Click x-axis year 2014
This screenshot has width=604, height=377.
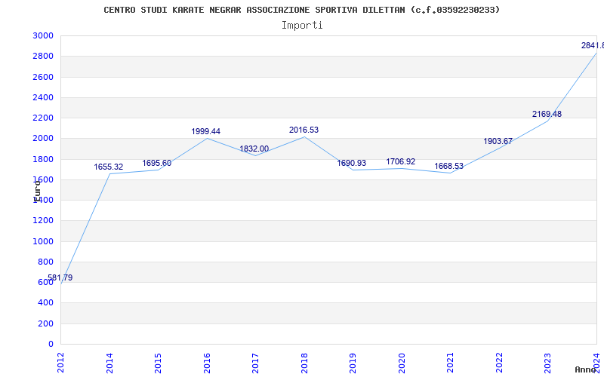pos(109,363)
